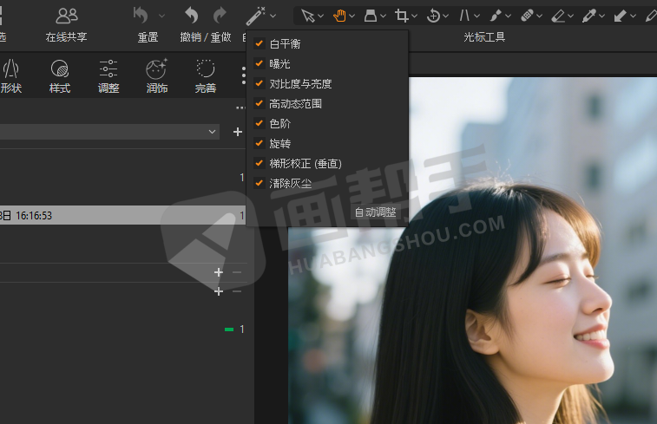657x424 pixels.
Task: Click the auto adjust magic wand icon
Action: coord(255,16)
